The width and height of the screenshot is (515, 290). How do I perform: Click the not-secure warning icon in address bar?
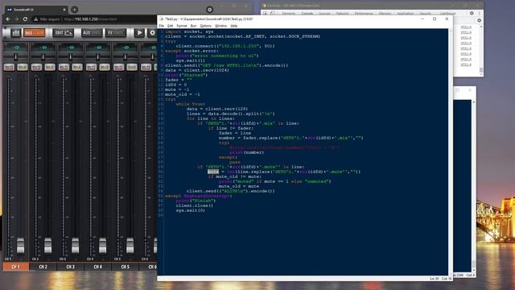(35, 19)
